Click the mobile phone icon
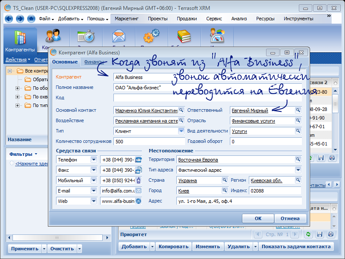 [138, 180]
